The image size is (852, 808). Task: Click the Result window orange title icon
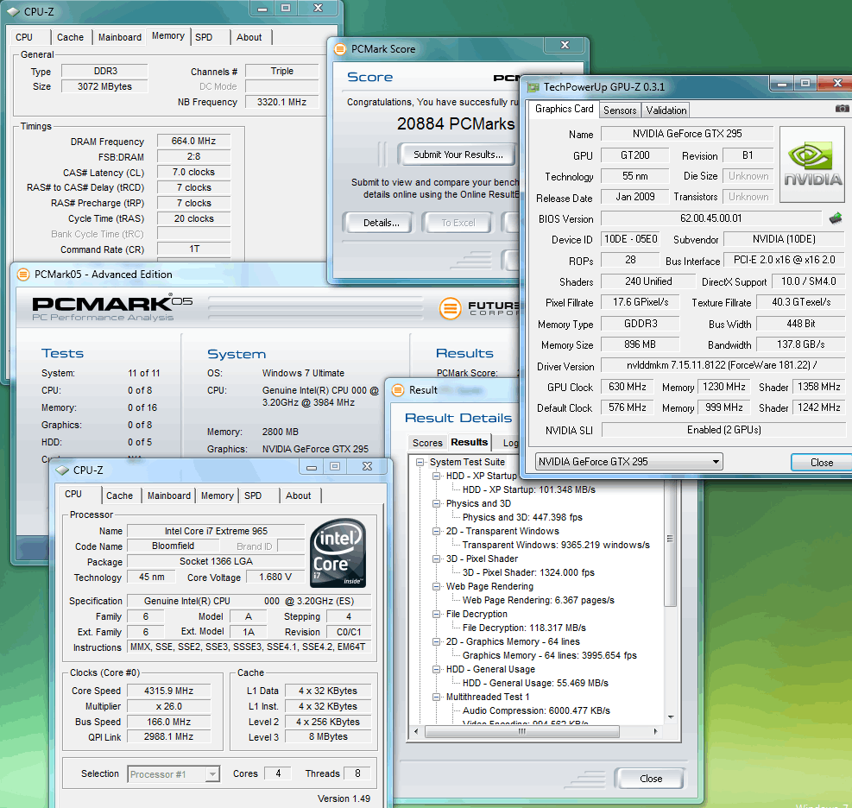tap(398, 390)
